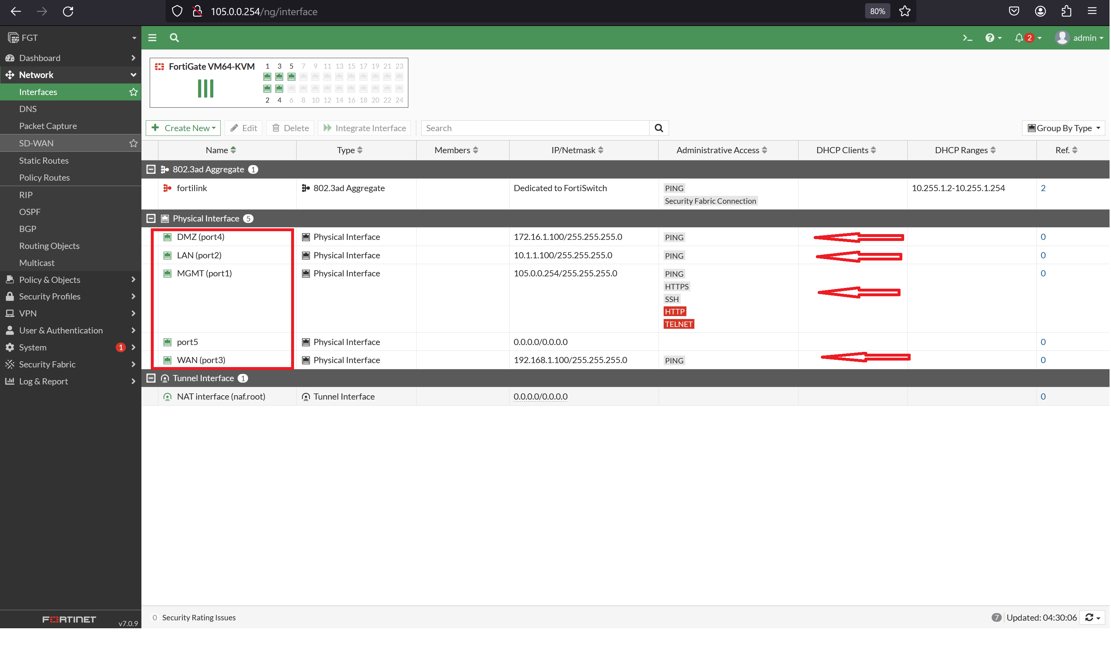Image resolution: width=1111 pixels, height=668 pixels.
Task: Toggle the favorite star on SD-WAN
Action: (x=133, y=143)
